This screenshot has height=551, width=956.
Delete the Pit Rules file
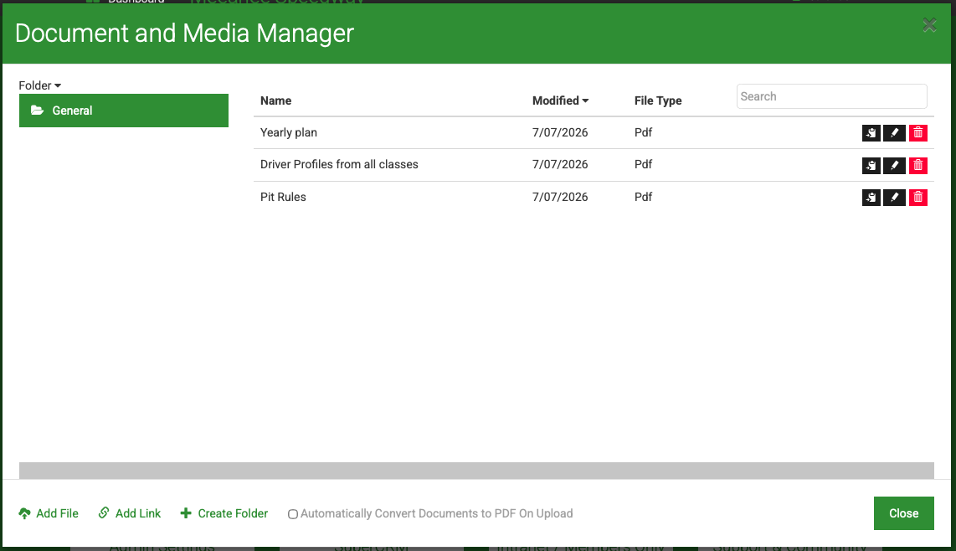tap(918, 197)
